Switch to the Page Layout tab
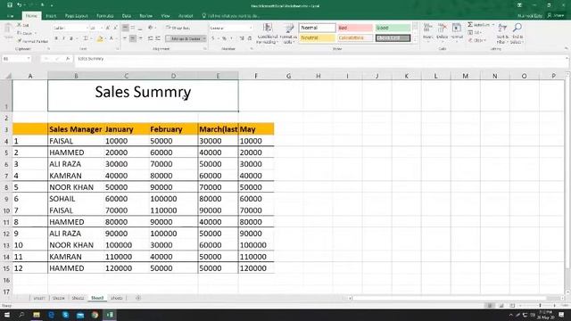Image resolution: width=571 pixels, height=321 pixels. pyautogui.click(x=77, y=16)
